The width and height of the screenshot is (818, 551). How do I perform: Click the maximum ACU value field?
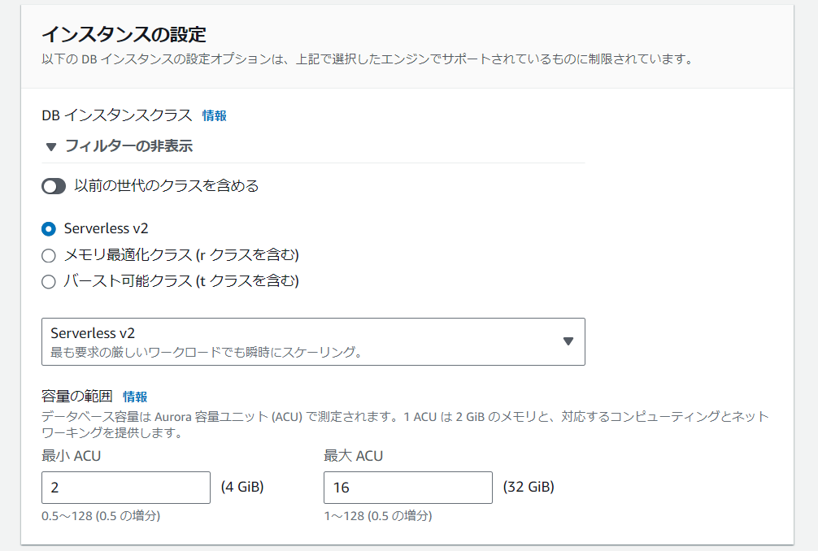pos(407,487)
